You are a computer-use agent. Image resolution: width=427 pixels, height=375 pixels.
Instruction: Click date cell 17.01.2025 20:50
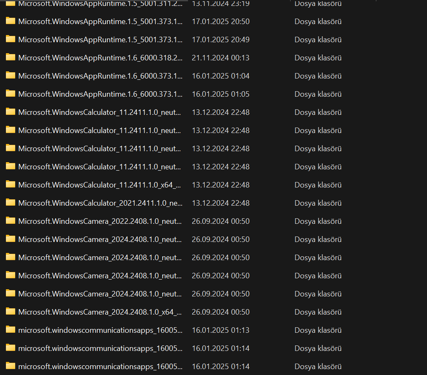coord(220,22)
